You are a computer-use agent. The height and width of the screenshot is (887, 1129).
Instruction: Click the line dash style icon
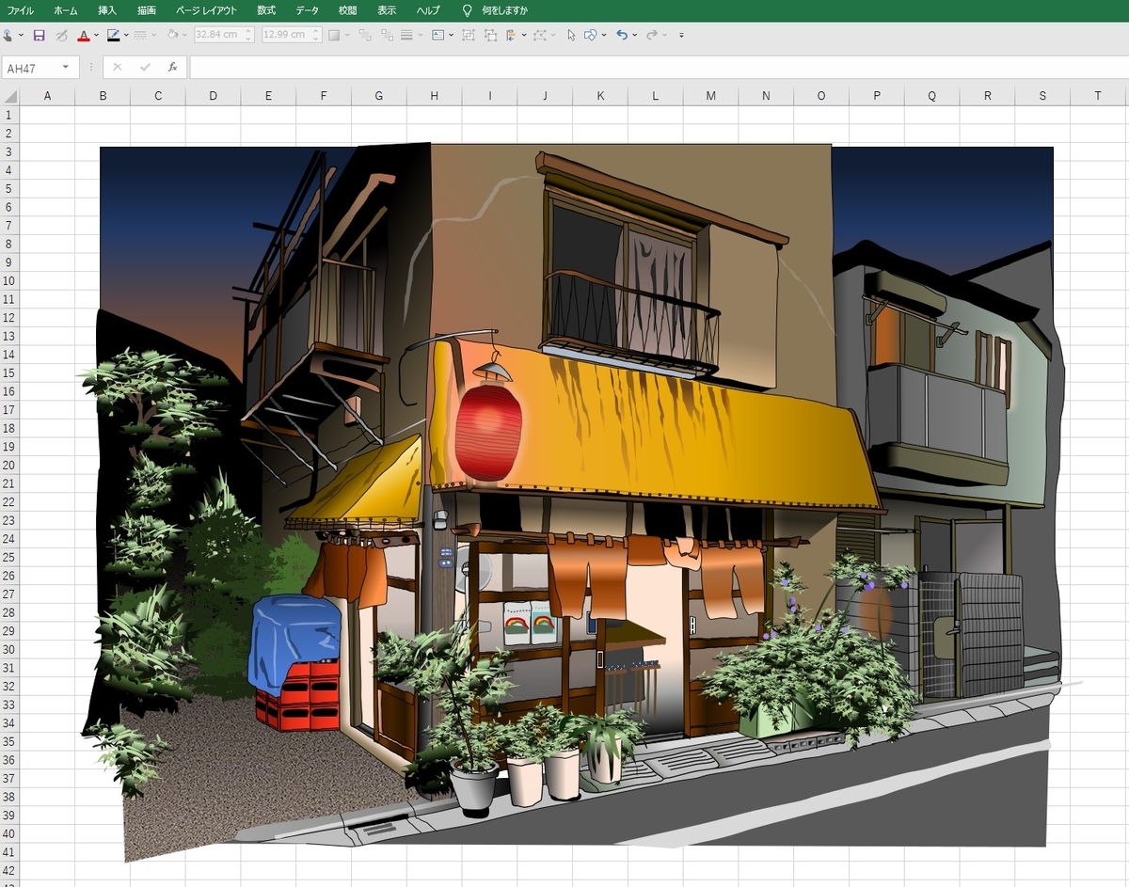point(140,35)
